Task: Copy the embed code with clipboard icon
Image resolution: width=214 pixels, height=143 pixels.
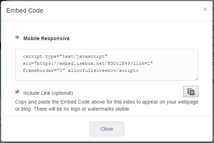Action: (x=191, y=92)
